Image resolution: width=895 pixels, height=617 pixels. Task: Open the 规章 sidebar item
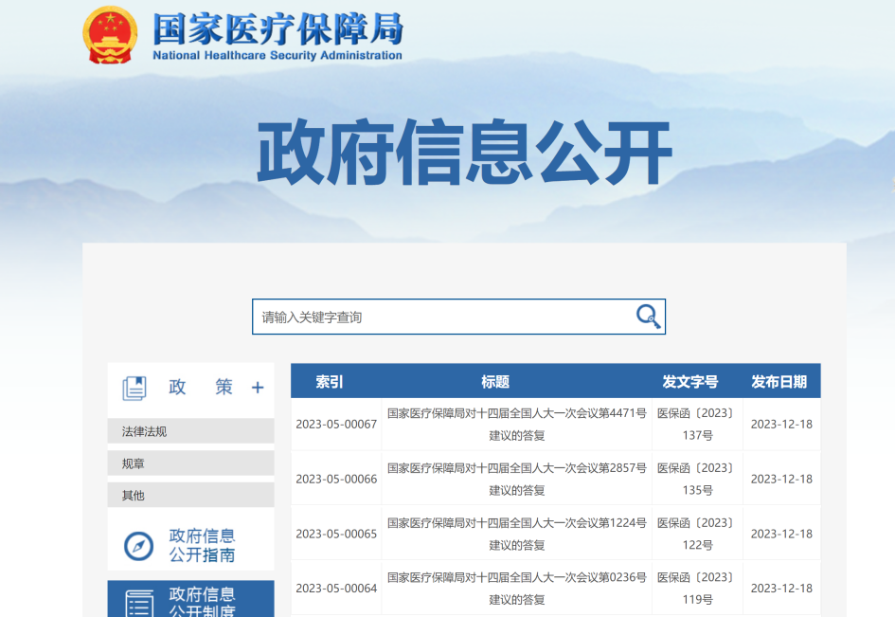coord(190,463)
